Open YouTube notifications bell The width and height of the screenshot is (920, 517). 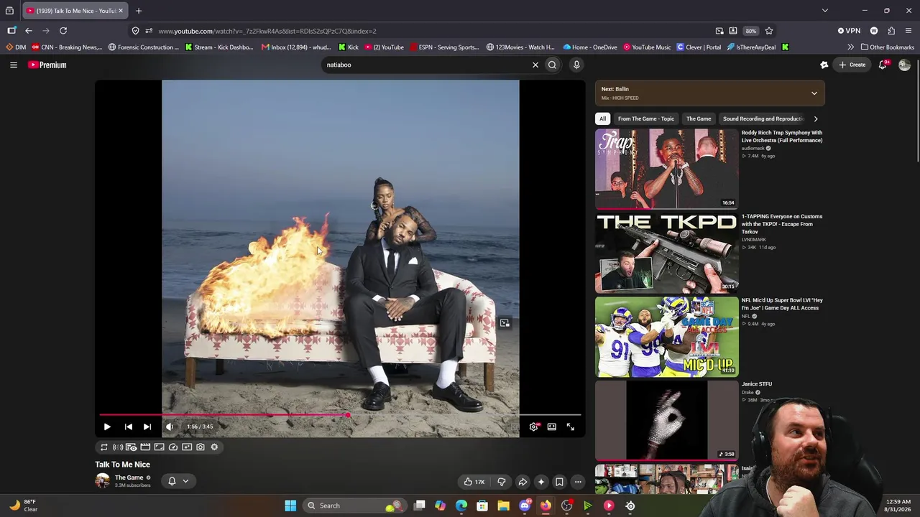point(884,65)
